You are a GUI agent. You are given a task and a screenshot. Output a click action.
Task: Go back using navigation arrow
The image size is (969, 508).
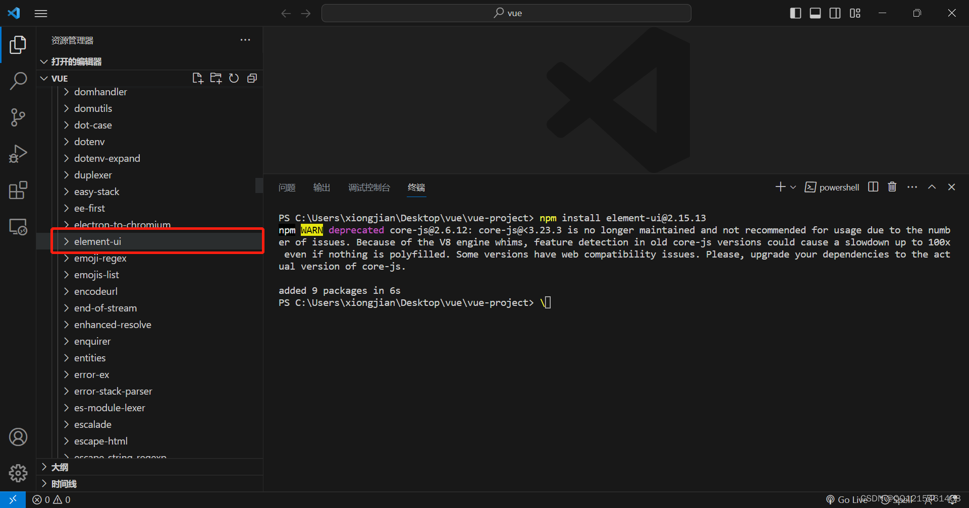coord(286,13)
